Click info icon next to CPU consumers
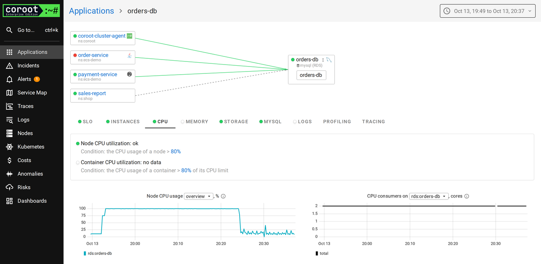Screen dimensions: 541x264 466,196
